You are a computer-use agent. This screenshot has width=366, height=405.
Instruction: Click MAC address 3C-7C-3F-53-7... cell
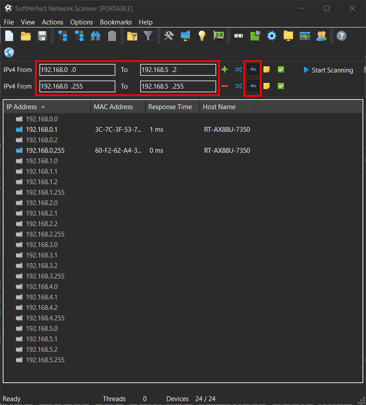click(x=118, y=130)
